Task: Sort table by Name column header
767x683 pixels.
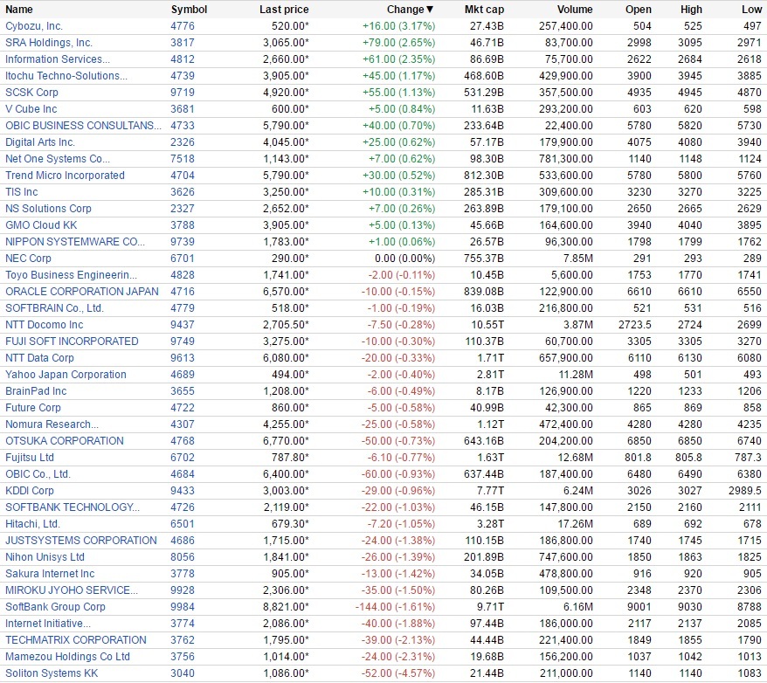Action: click(x=19, y=10)
